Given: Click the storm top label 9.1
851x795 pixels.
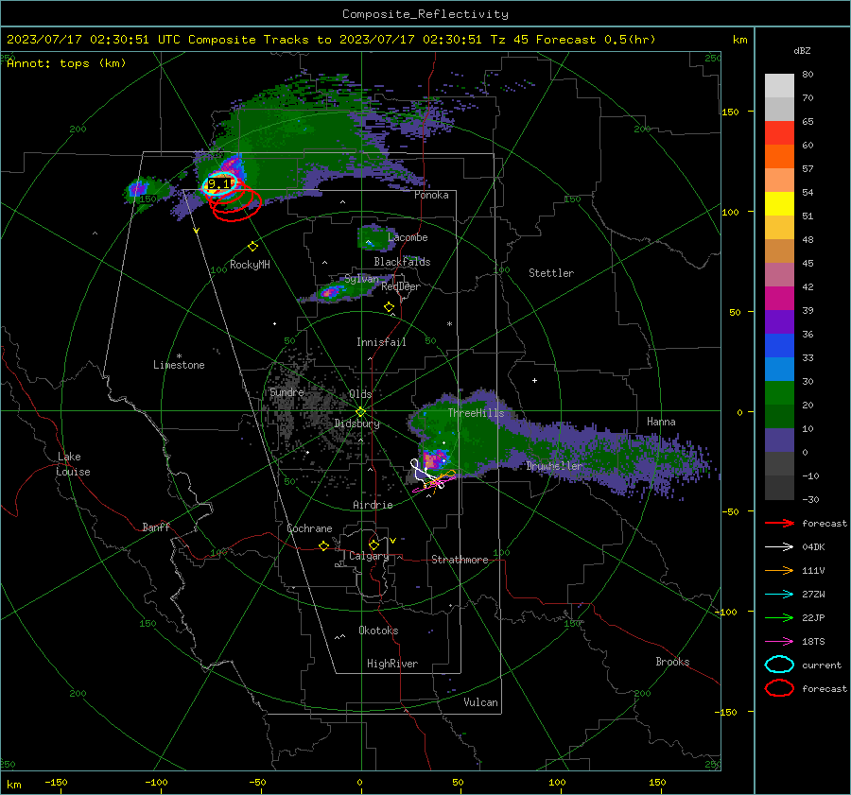Looking at the screenshot, I should tap(218, 184).
